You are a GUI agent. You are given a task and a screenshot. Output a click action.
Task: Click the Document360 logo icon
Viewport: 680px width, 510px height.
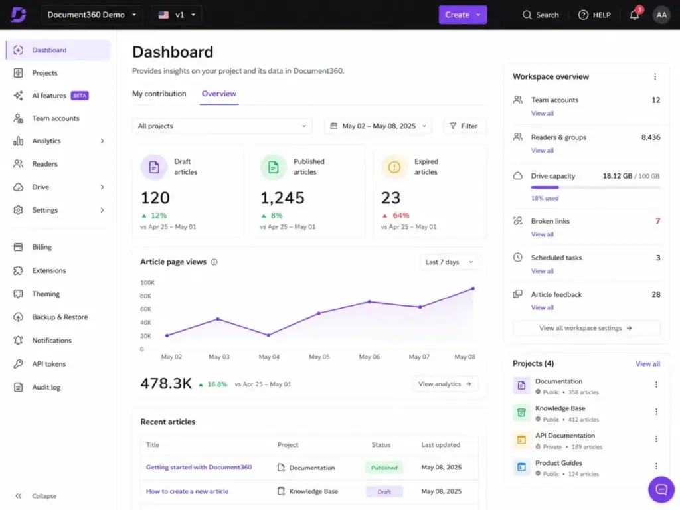click(18, 15)
